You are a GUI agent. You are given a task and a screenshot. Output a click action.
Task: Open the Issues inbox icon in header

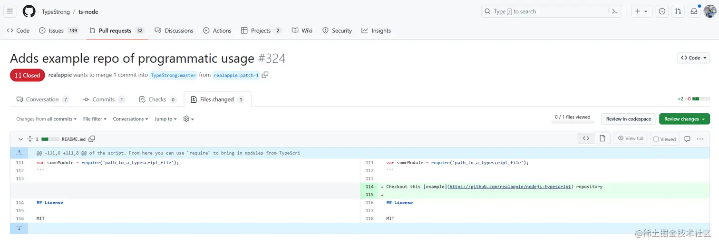pos(662,11)
